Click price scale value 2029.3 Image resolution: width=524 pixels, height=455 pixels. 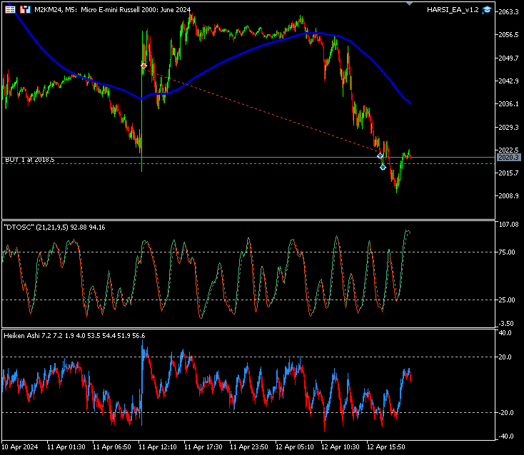pos(508,127)
